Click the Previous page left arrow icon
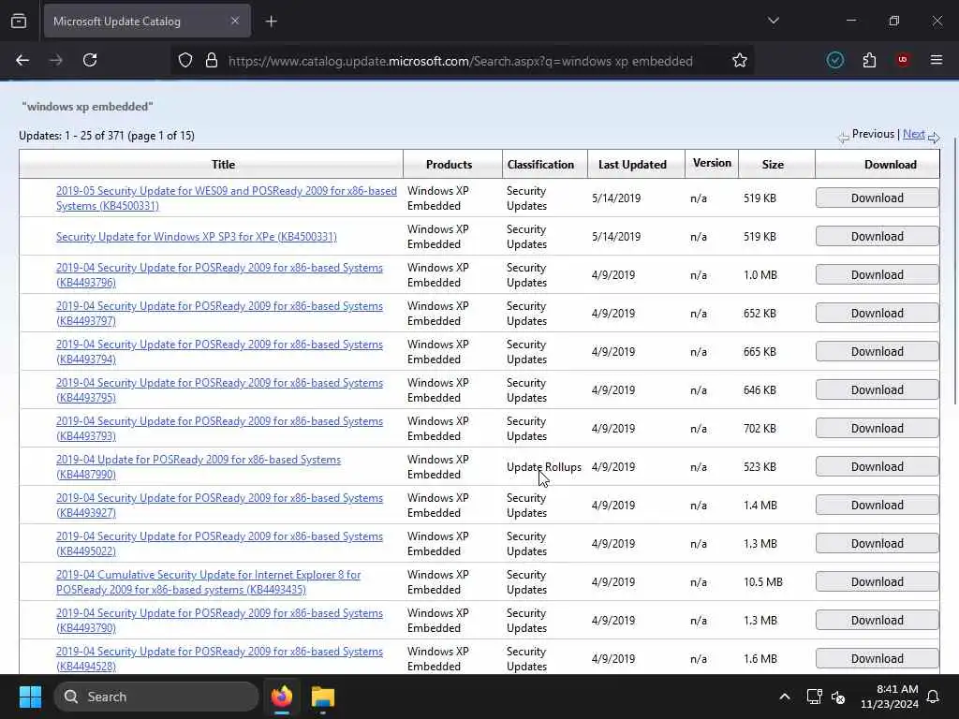 [x=844, y=138]
